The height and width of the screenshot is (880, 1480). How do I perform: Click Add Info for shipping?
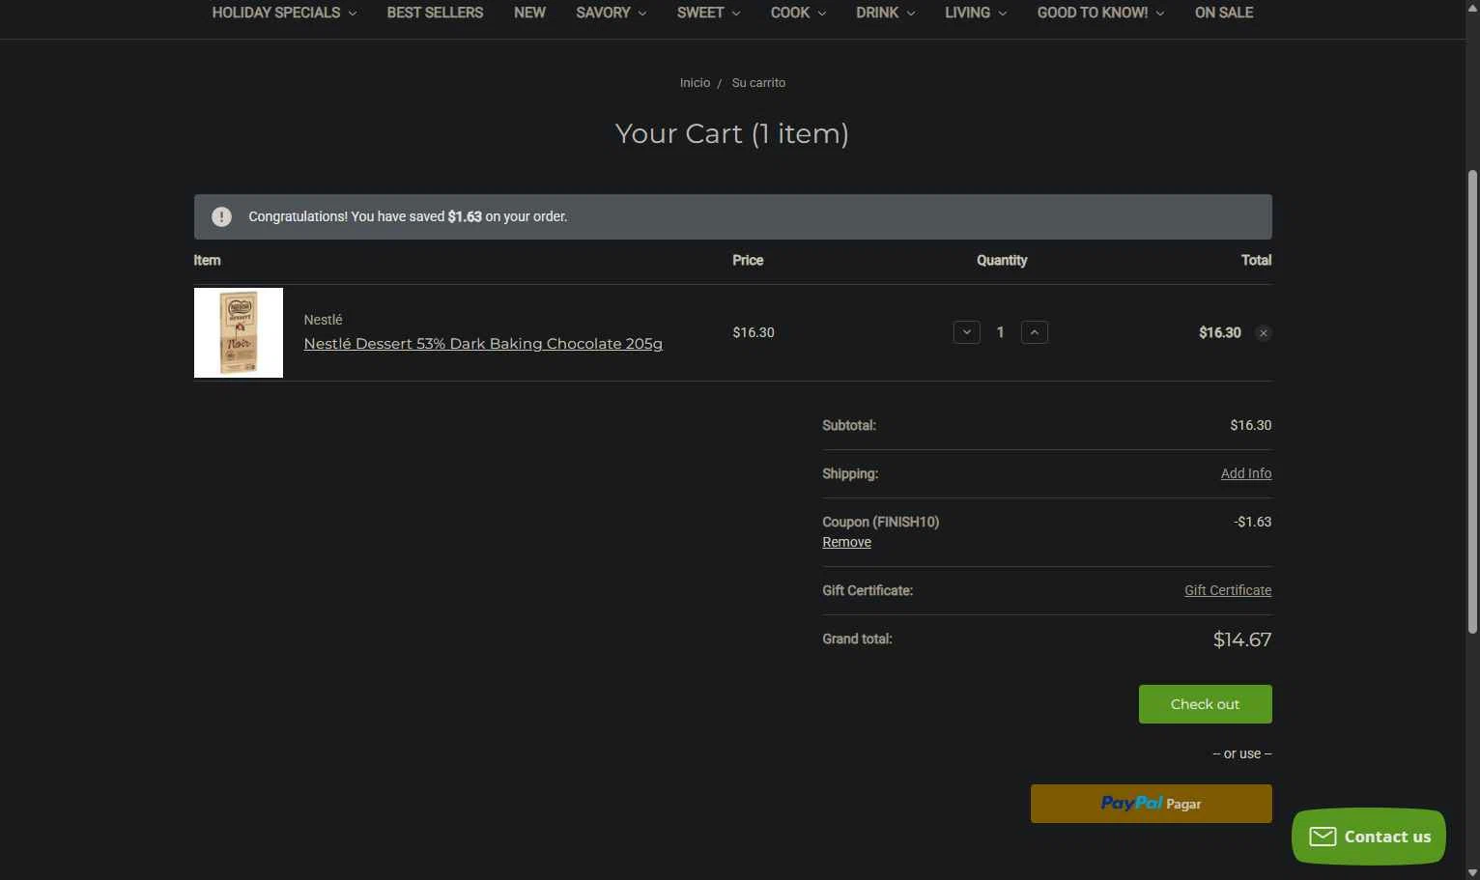coord(1246,473)
